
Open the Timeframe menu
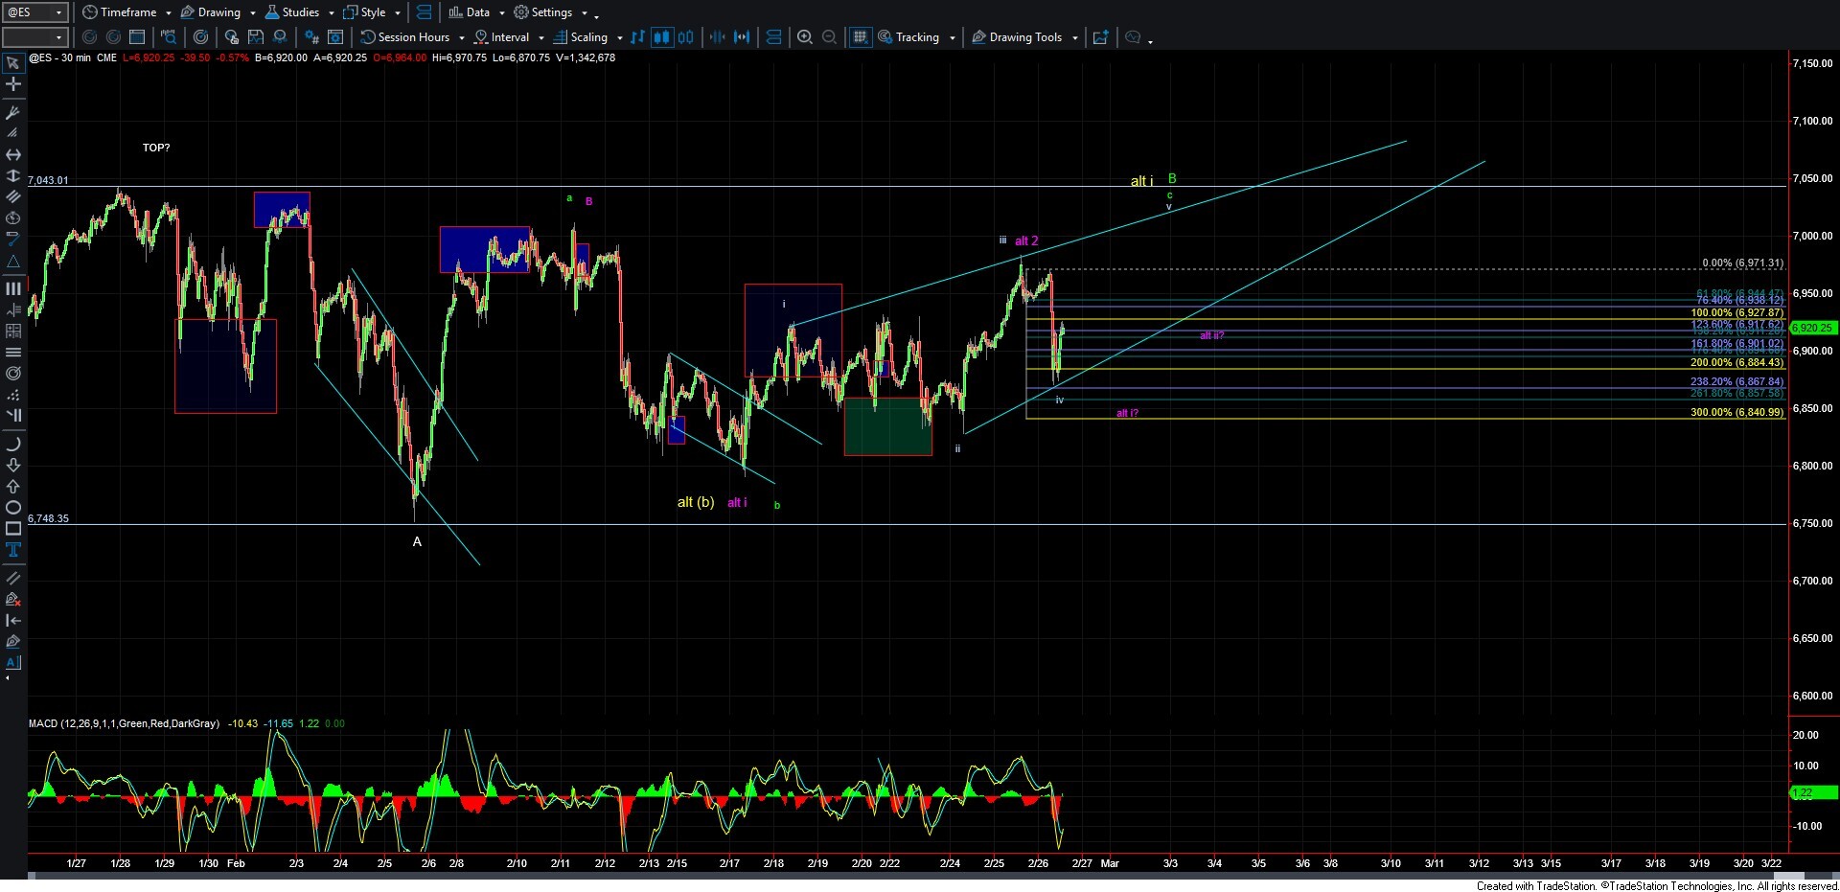[x=126, y=12]
